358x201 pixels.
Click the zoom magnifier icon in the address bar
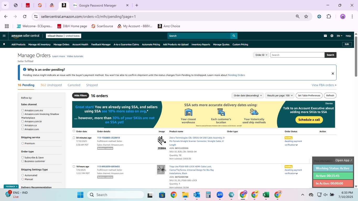(297, 16)
